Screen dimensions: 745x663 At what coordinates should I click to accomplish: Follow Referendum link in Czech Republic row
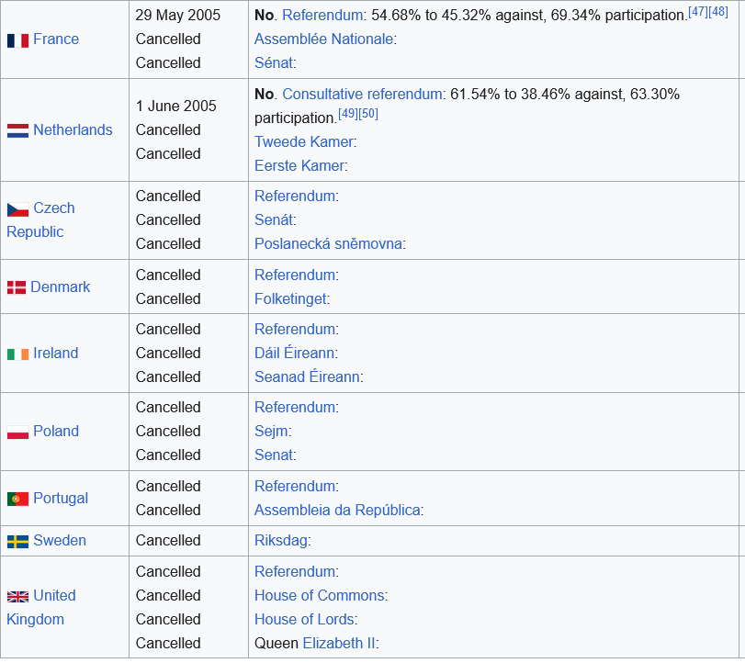coord(295,196)
